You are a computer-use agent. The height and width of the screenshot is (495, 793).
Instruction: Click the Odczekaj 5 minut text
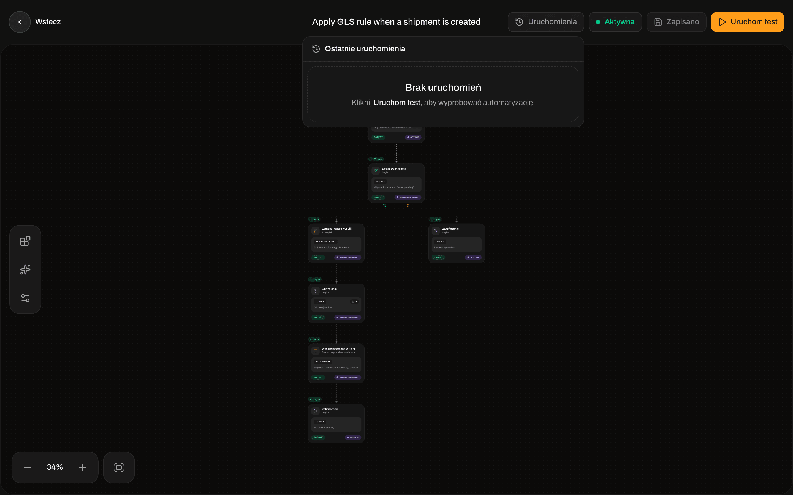pos(323,307)
